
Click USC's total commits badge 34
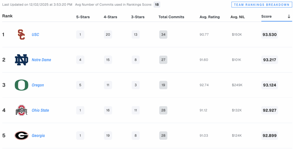[x=163, y=35]
